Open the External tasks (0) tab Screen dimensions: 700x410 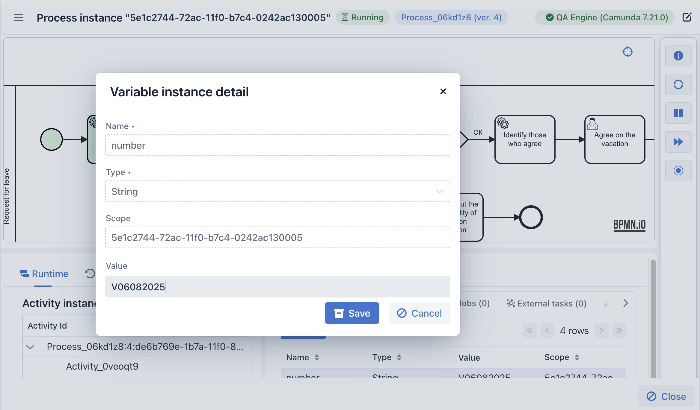(547, 303)
